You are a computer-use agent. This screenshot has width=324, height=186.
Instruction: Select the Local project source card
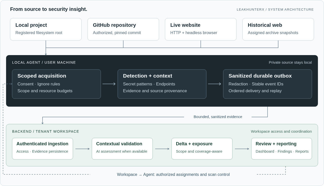(x=46, y=29)
